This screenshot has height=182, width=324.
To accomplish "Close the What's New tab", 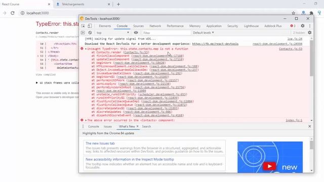I will (x=137, y=126).
